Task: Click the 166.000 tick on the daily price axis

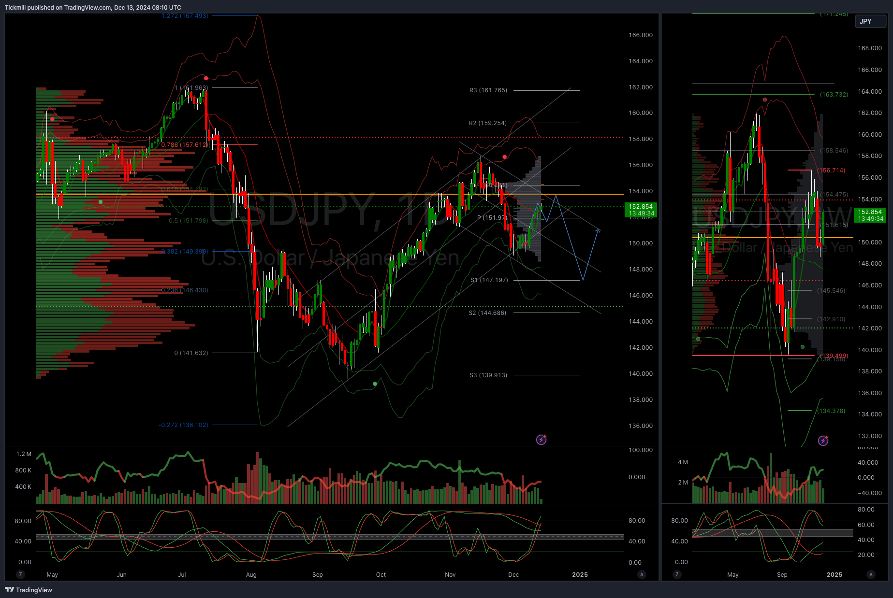Action: [641, 35]
